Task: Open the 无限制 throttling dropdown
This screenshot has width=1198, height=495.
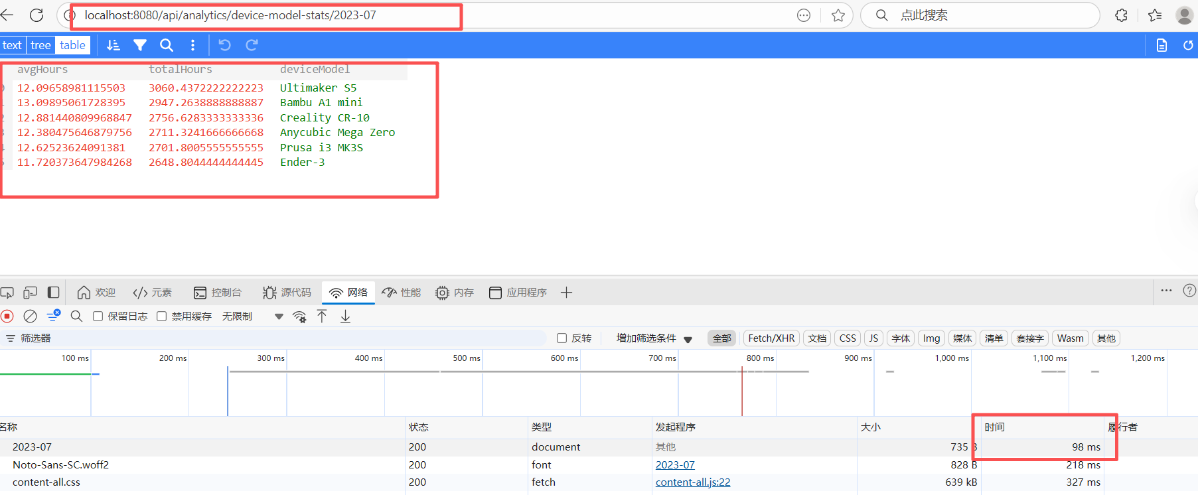Action: click(x=253, y=317)
